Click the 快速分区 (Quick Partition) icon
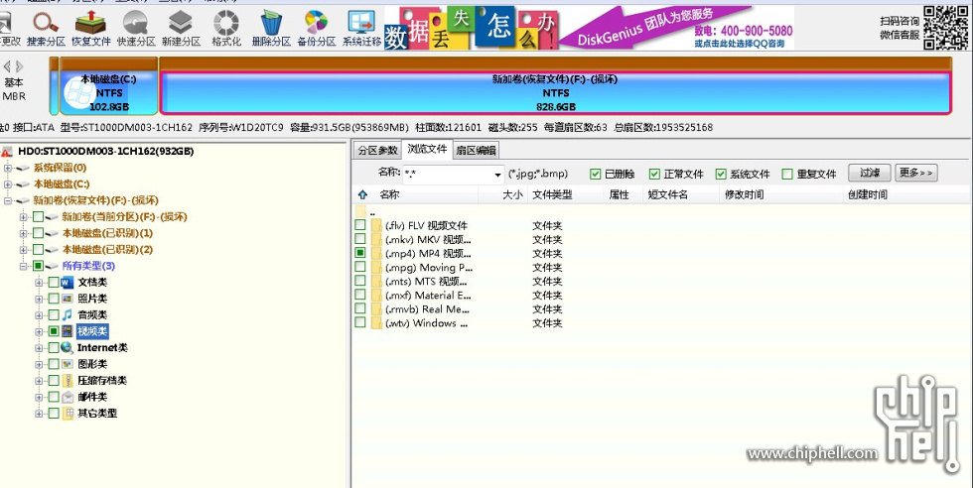This screenshot has width=973, height=488. pos(136,28)
